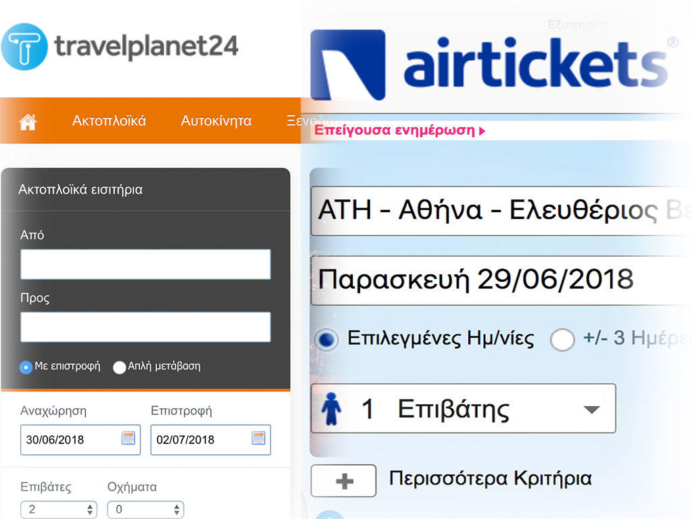Click the Επιστροφή label
Image resolution: width=692 pixels, height=519 pixels.
click(181, 411)
